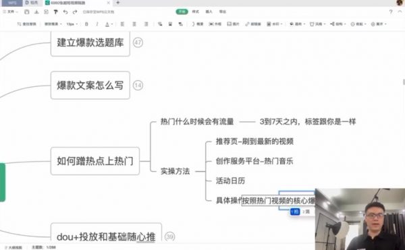Open the collapse (收起) dropdown

coord(358,24)
